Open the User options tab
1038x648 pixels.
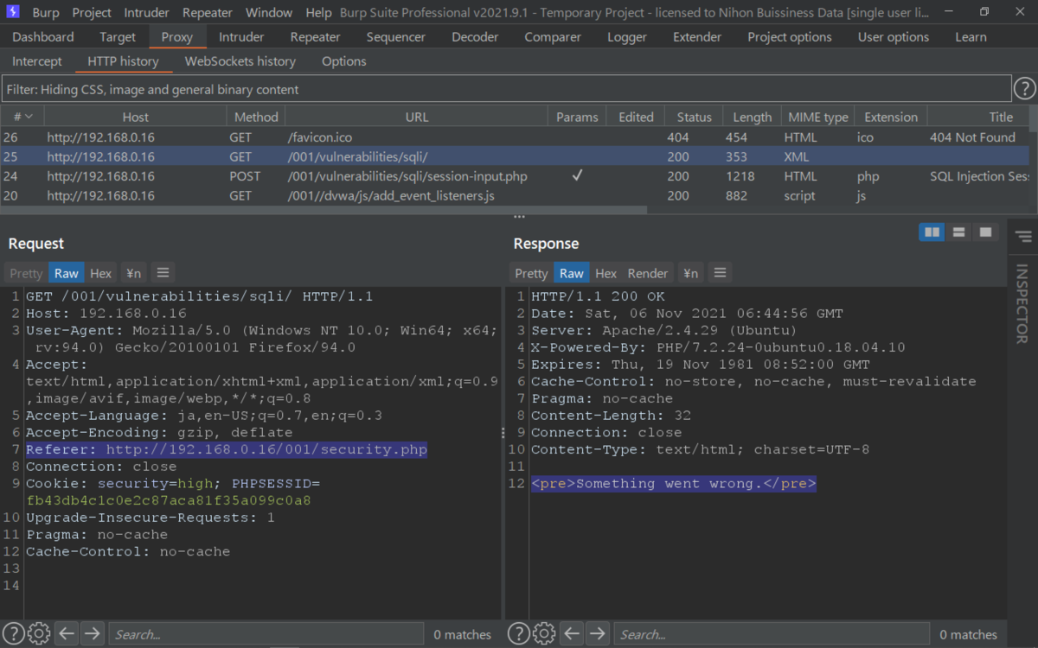894,37
